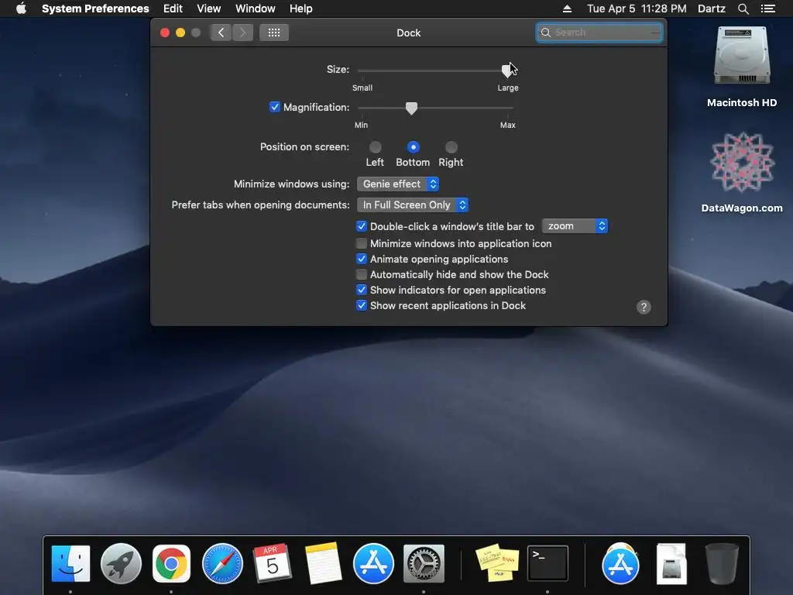The width and height of the screenshot is (793, 595).
Task: Click the Dock Size slider track
Action: 435,71
